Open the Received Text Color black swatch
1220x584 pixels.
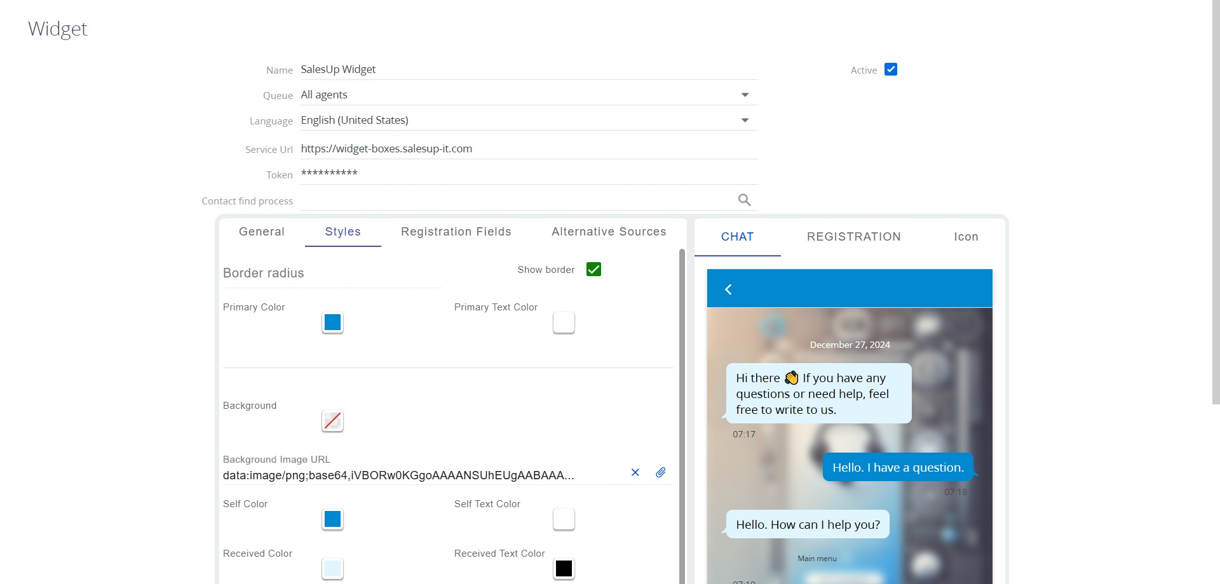(564, 569)
